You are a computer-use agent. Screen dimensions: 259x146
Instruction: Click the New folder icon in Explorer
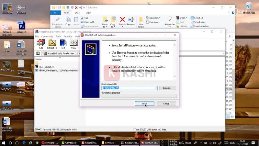click(141, 22)
